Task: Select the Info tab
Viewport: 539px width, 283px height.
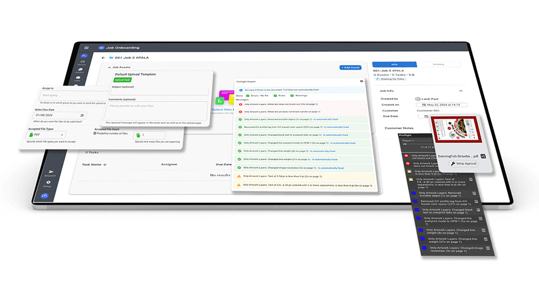Action: click(x=394, y=64)
